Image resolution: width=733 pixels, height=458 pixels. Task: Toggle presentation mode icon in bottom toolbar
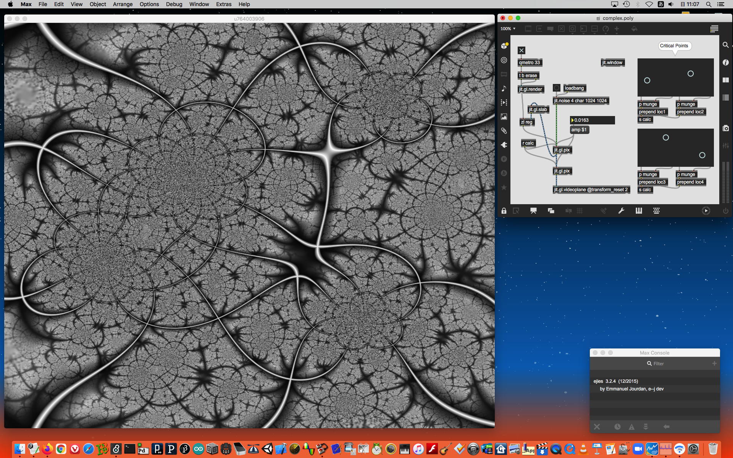coord(533,211)
